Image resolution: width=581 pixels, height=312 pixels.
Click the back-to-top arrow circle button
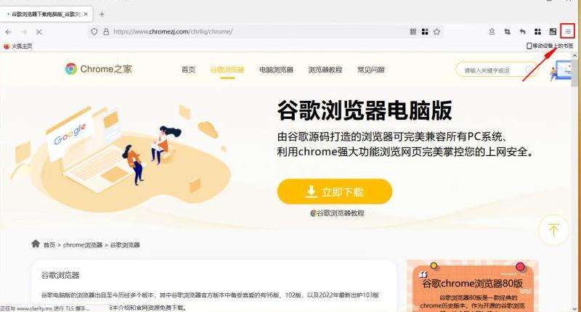553,230
